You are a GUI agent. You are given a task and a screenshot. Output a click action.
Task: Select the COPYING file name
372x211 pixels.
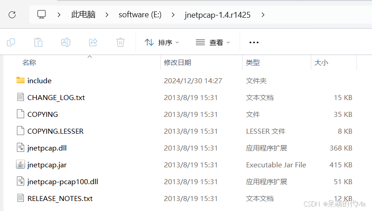click(43, 114)
